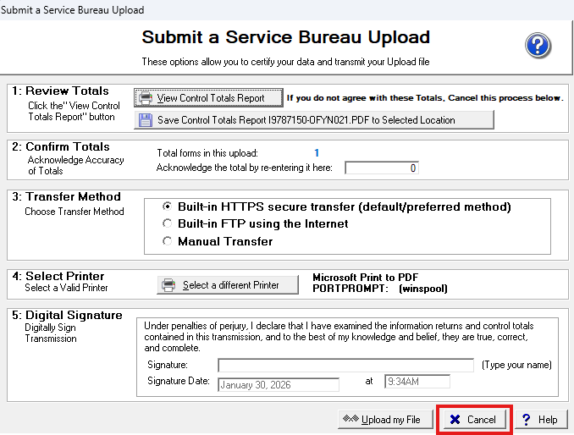Click printer icon on View Control Totals Report

click(146, 98)
